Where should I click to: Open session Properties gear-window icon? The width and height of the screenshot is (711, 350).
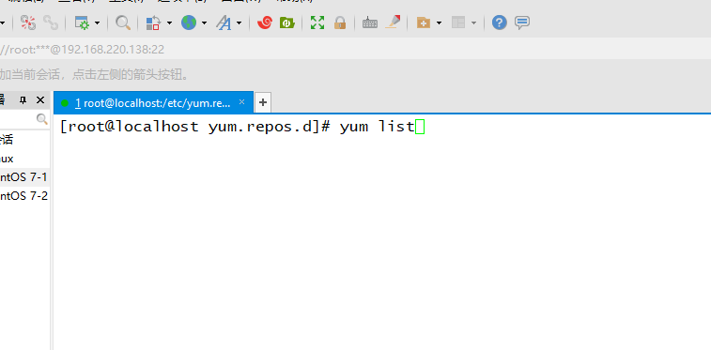(82, 23)
